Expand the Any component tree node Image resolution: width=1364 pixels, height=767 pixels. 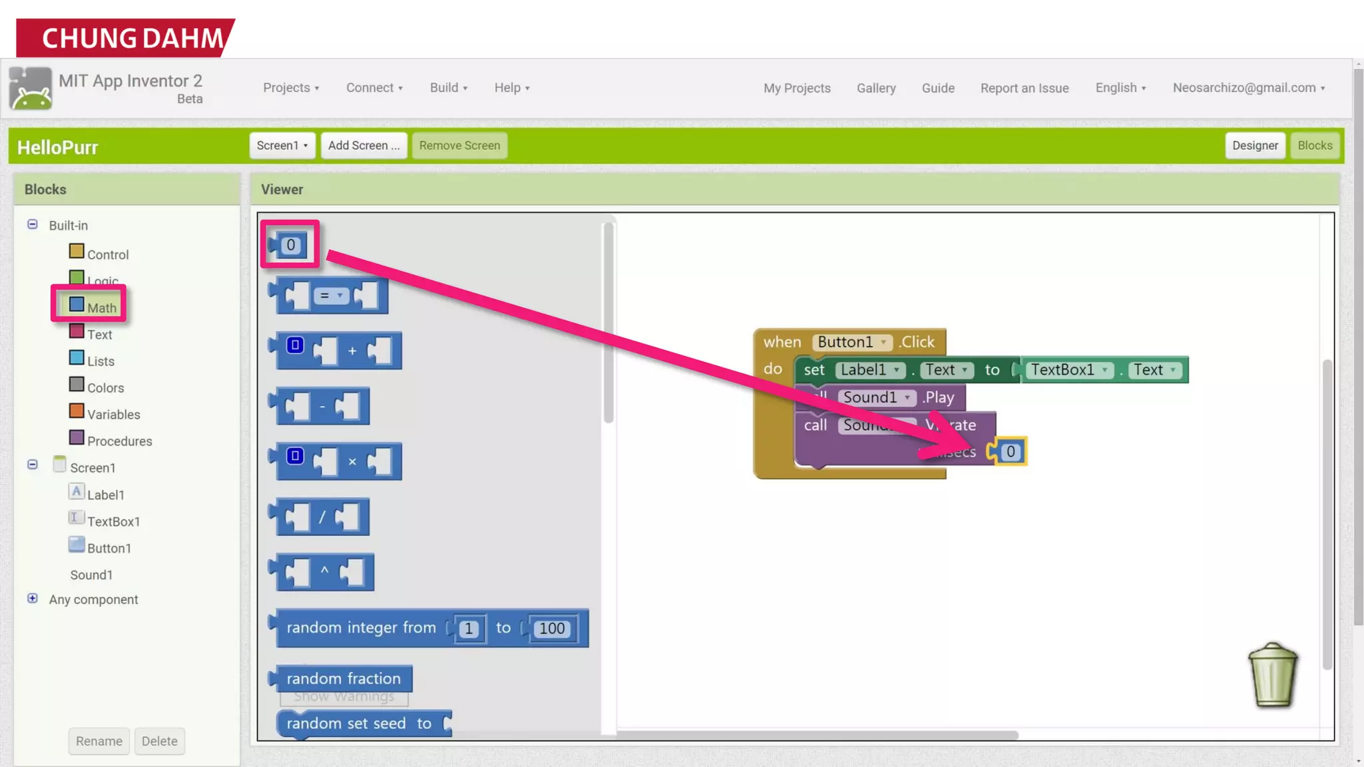point(32,599)
